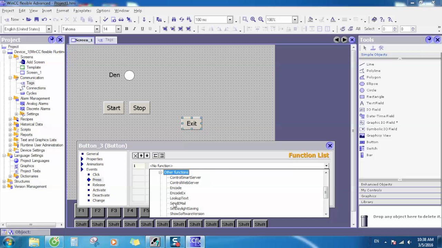Select the zoom-to-selection marquee icon
Image resolution: width=442 pixels, height=248 pixels.
245,20
